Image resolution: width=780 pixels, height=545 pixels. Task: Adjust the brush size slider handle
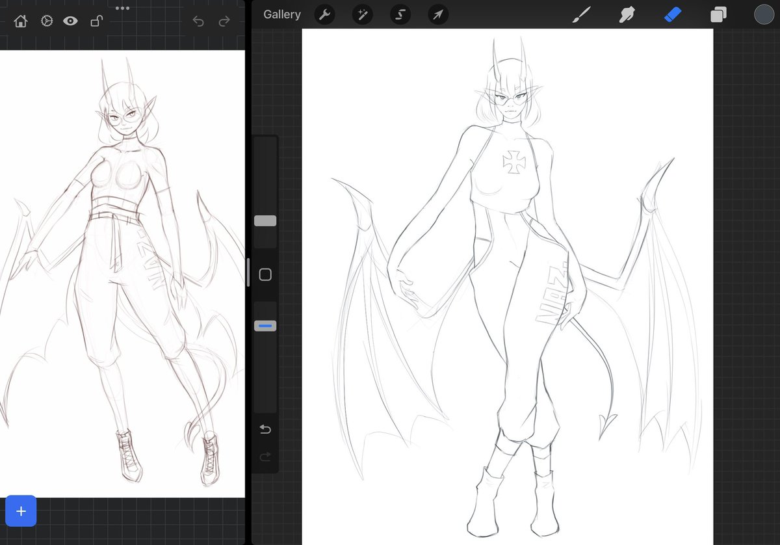(265, 221)
